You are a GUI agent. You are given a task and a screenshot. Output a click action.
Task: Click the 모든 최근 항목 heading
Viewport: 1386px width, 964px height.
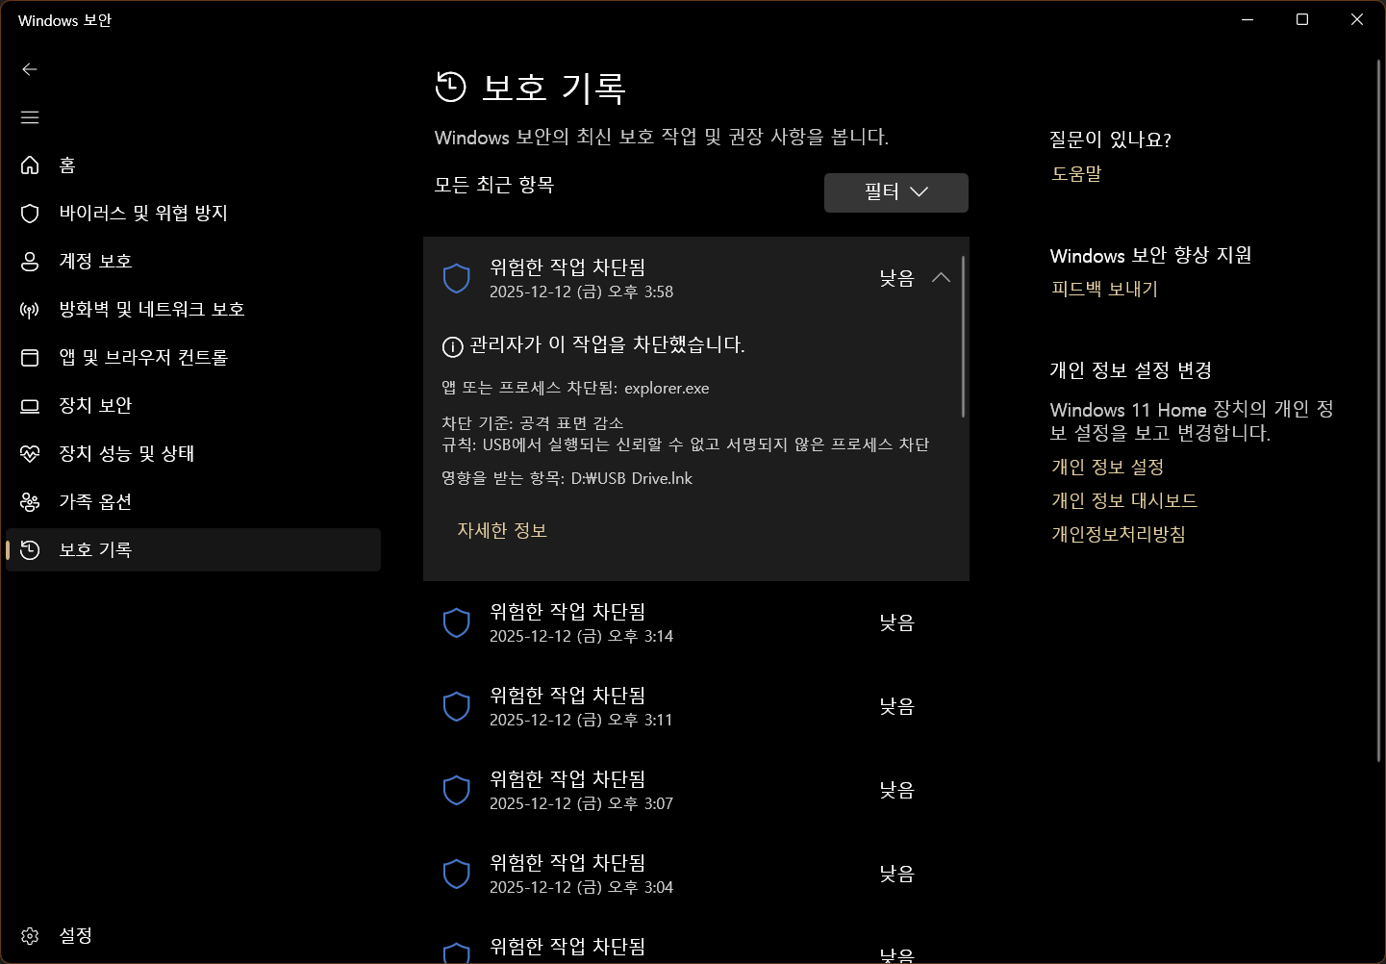[x=494, y=185]
